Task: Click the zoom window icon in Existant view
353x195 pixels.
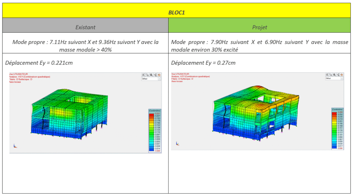Action: (x=148, y=75)
